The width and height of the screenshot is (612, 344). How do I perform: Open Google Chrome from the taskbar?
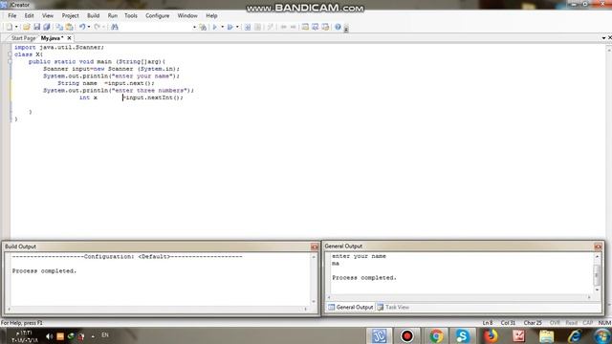[x=436, y=335]
